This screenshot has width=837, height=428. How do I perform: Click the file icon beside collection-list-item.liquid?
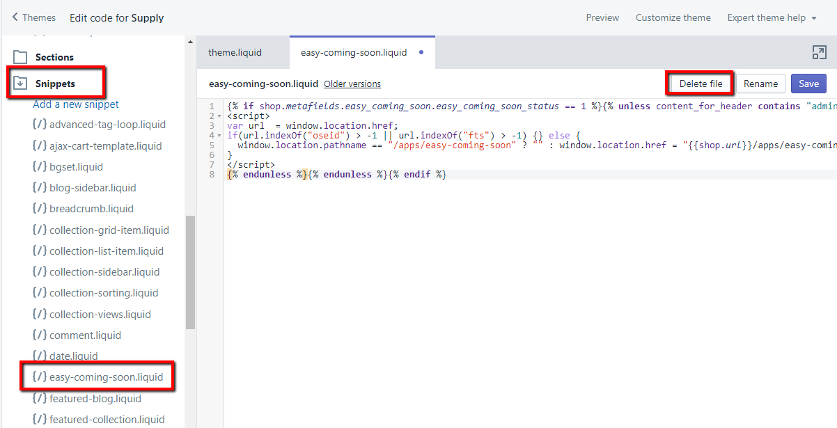click(39, 251)
